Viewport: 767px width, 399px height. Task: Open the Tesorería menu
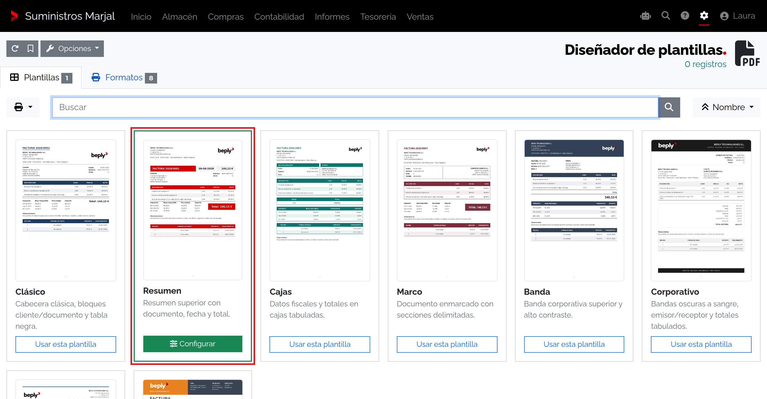coord(378,17)
